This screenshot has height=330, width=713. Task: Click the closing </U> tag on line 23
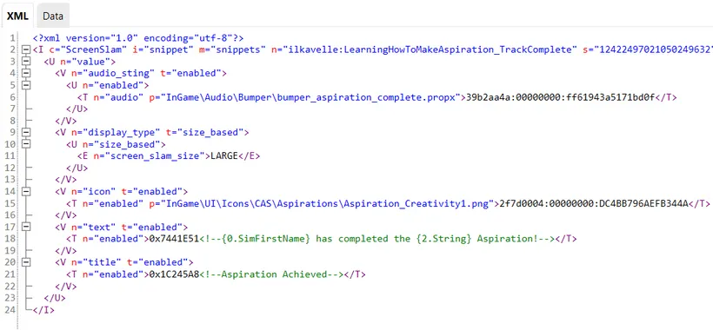pos(55,298)
